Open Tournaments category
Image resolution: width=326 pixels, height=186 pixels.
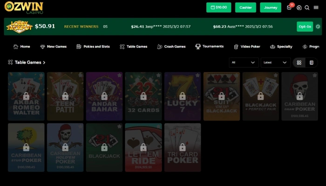click(210, 46)
